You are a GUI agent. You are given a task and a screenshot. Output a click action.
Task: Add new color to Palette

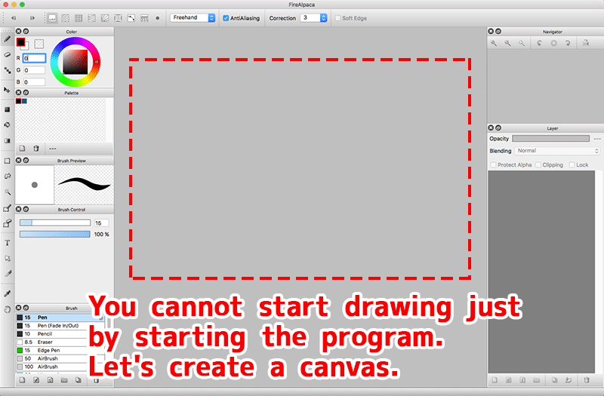coord(23,149)
